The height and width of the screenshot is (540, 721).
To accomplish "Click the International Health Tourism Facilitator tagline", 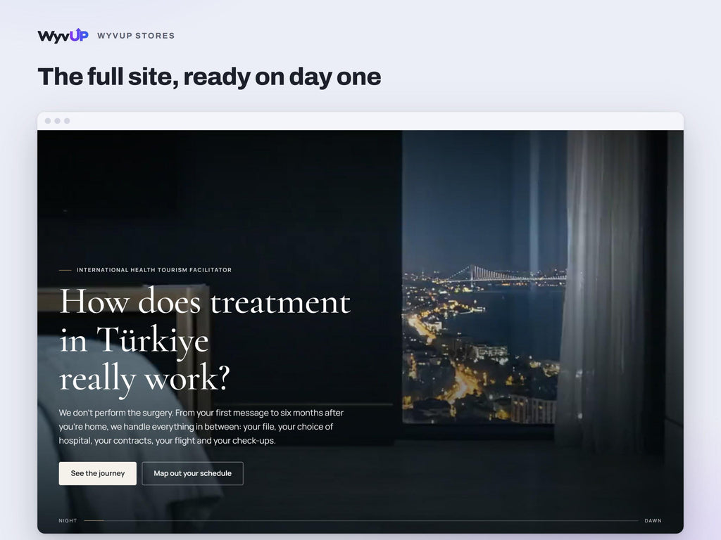I will click(x=154, y=270).
